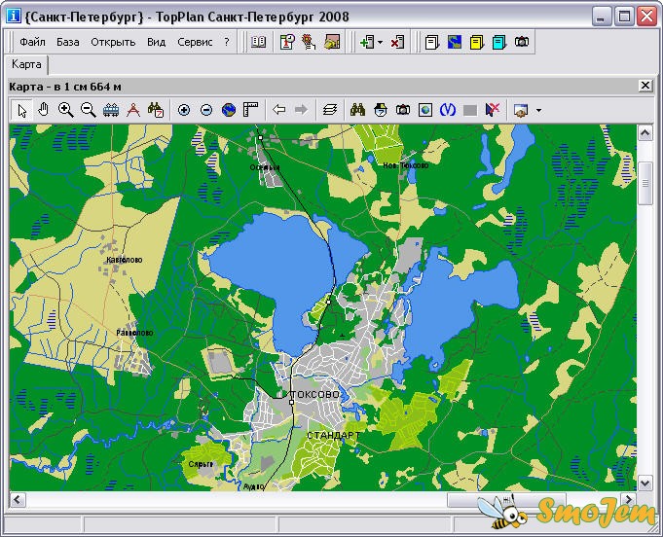Click vertical scrollbar up arrow
Screen dimensions: 663x537
645,133
